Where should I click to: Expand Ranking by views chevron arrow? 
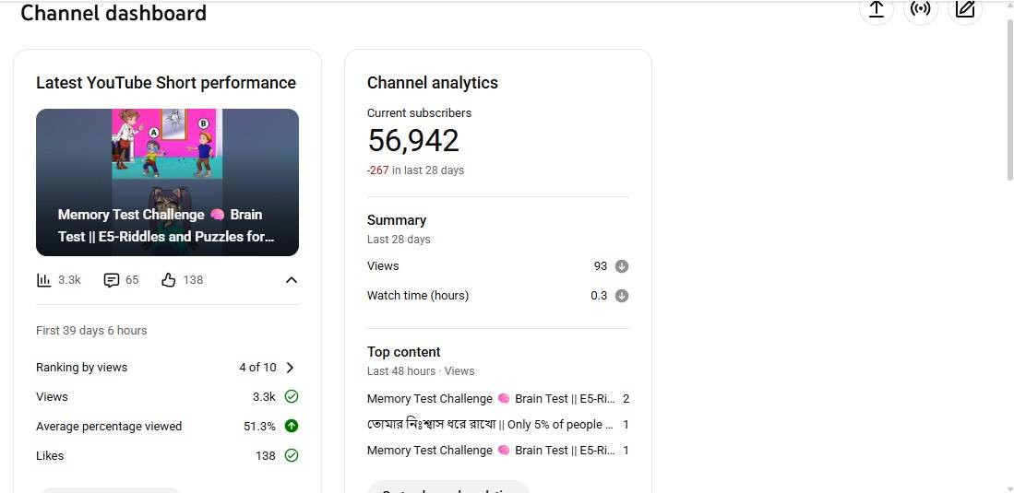[291, 368]
